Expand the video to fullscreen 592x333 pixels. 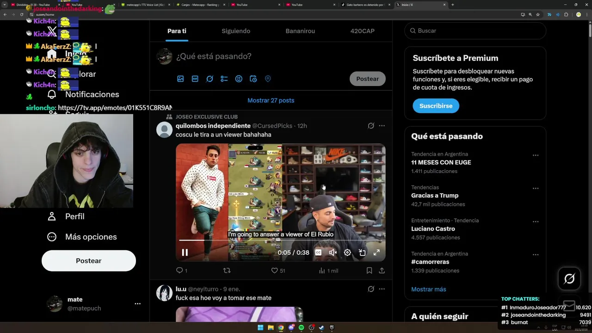376,253
